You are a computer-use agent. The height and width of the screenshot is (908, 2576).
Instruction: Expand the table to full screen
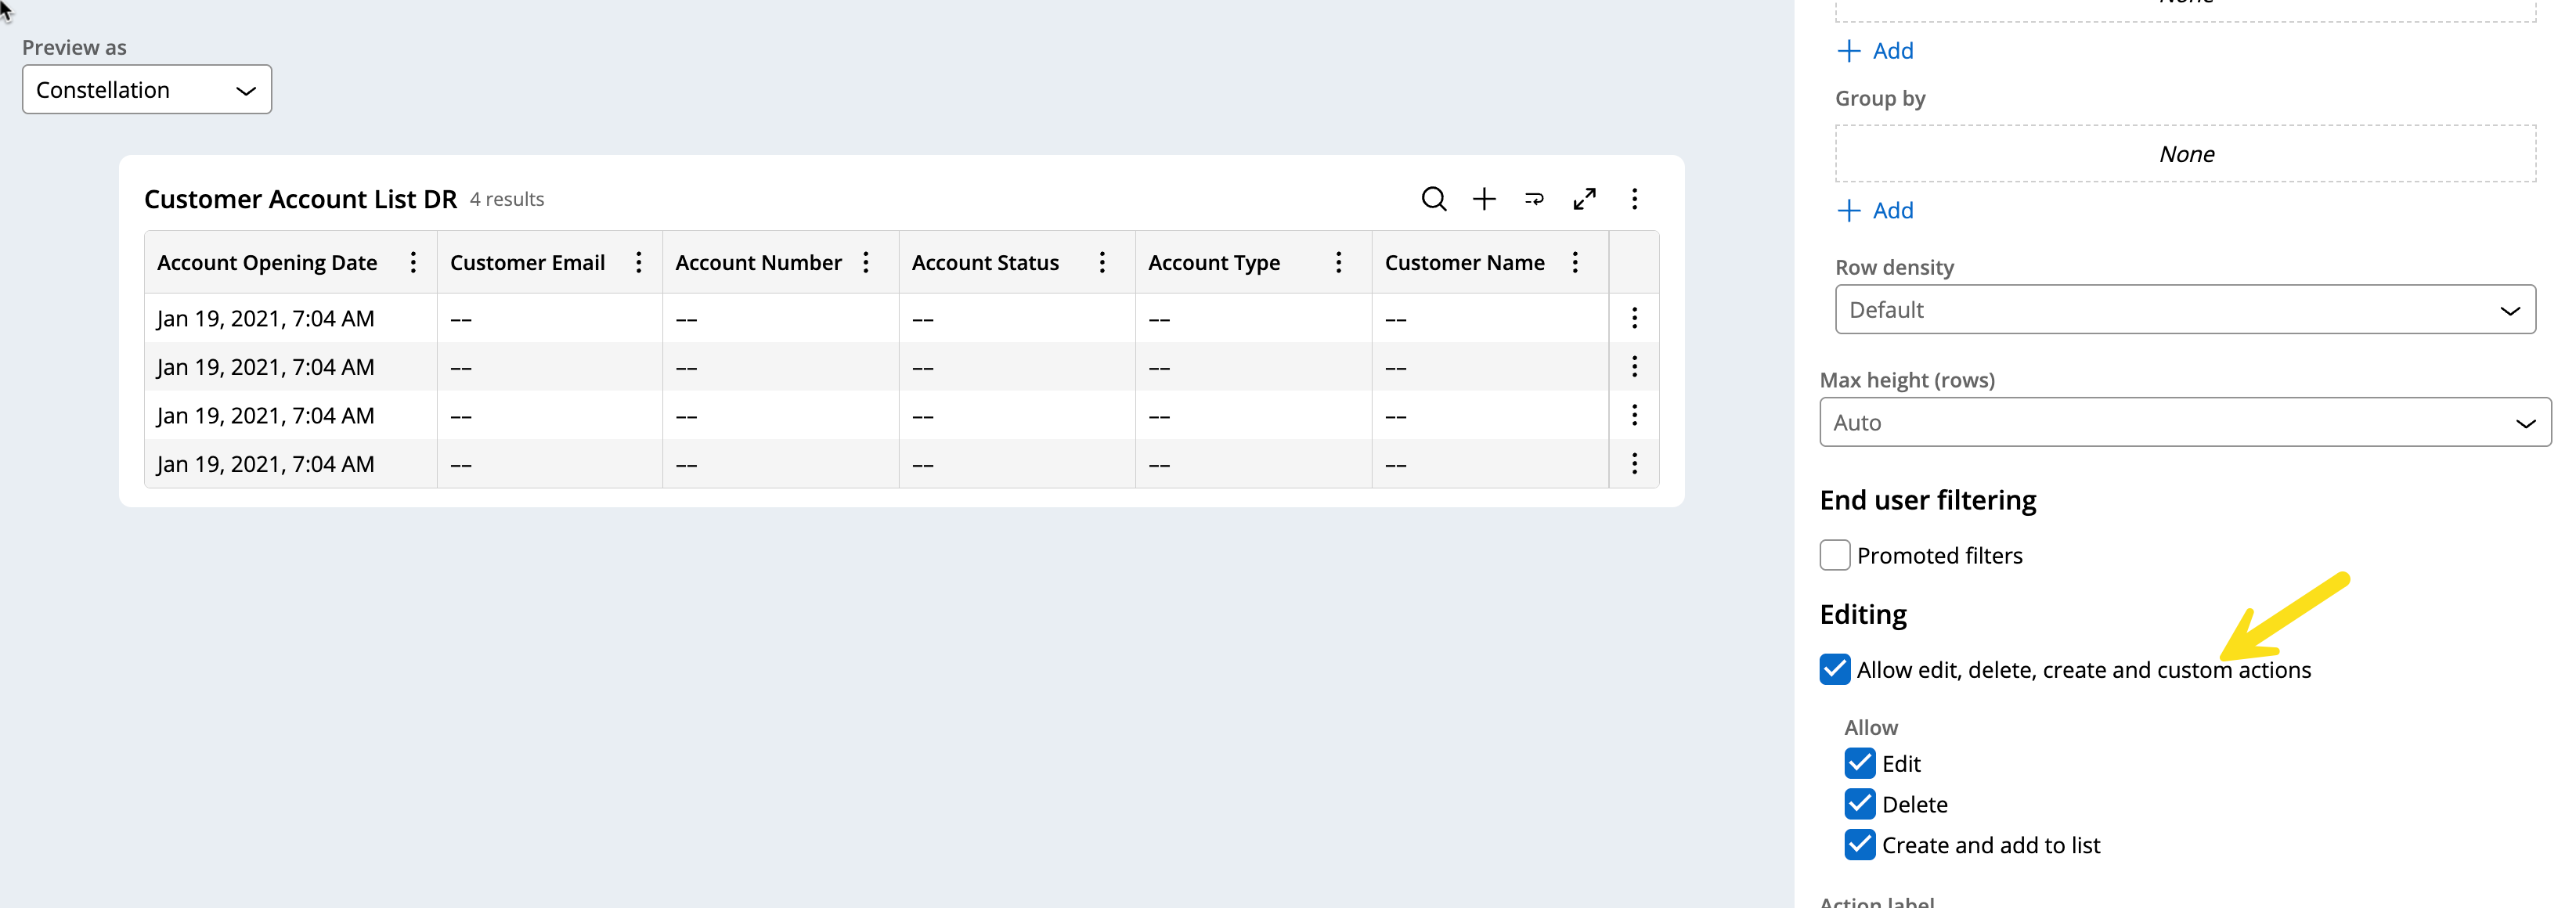(1585, 199)
